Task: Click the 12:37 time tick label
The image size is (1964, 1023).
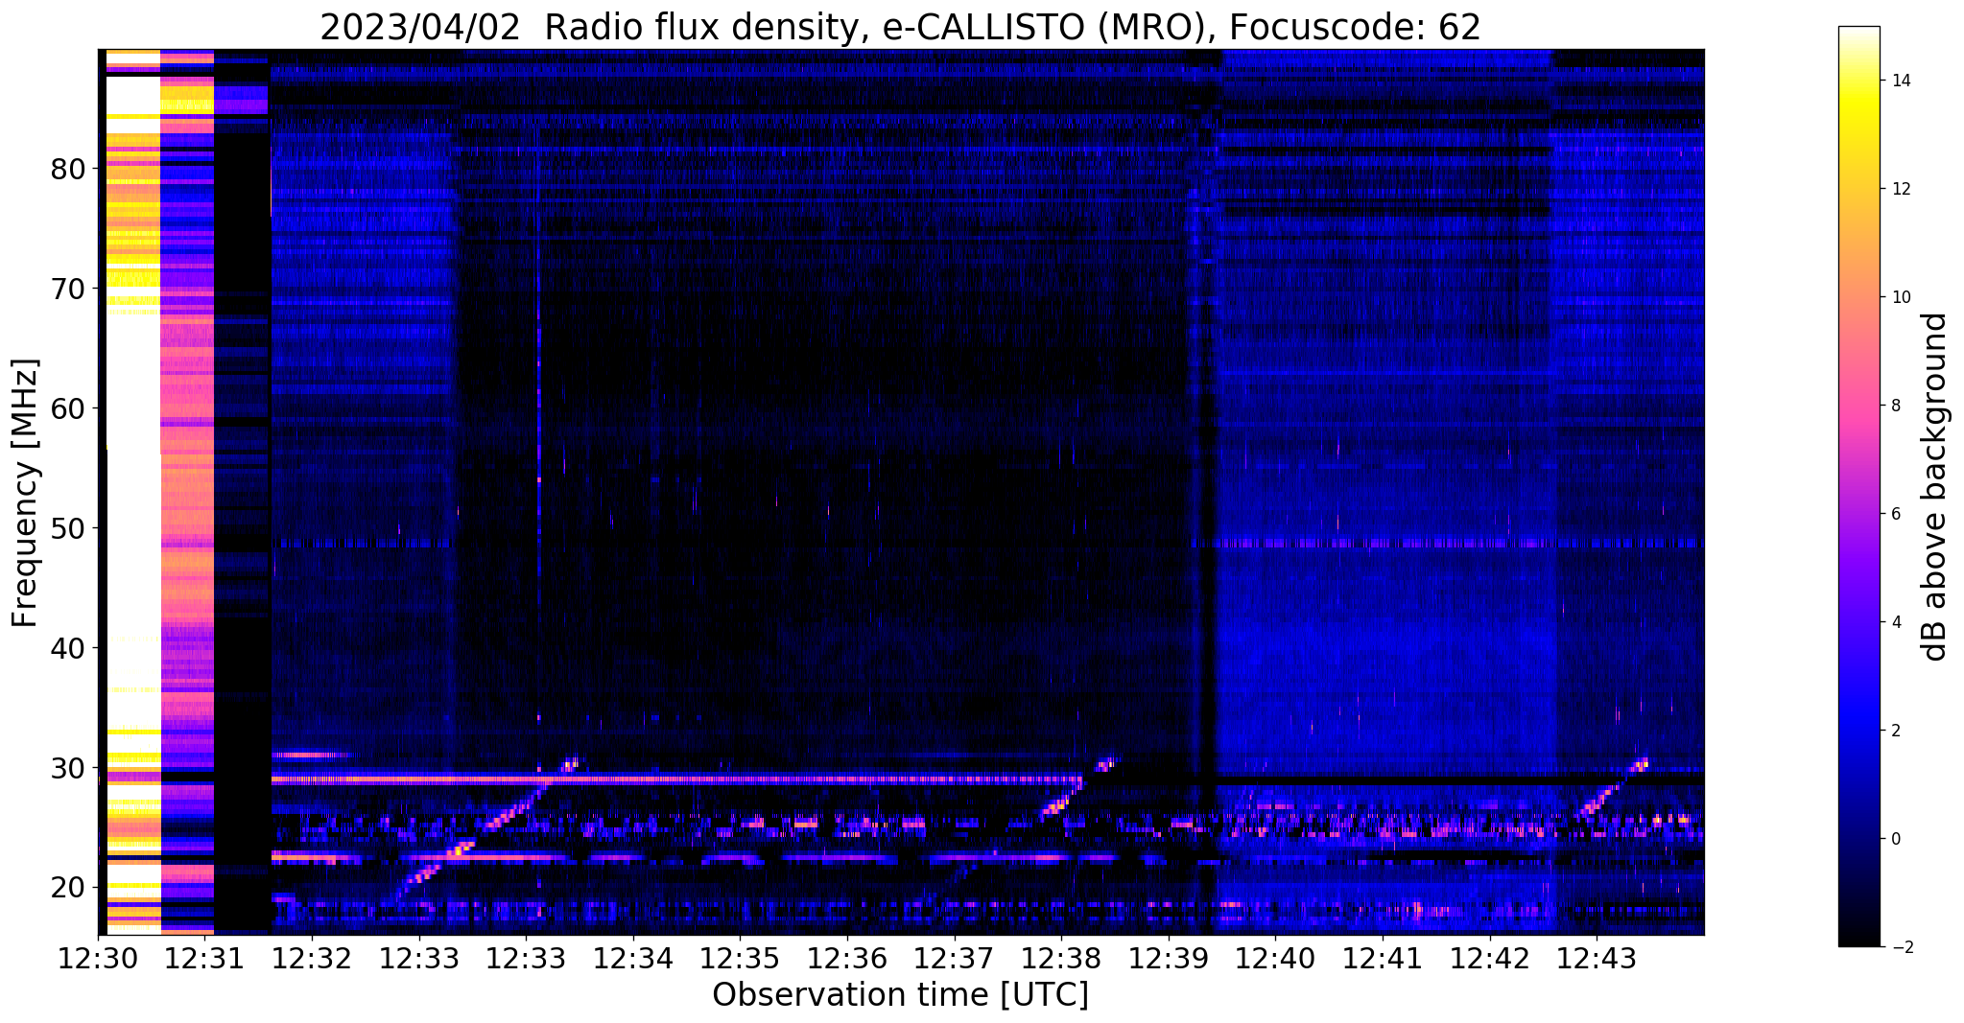Action: tap(954, 958)
